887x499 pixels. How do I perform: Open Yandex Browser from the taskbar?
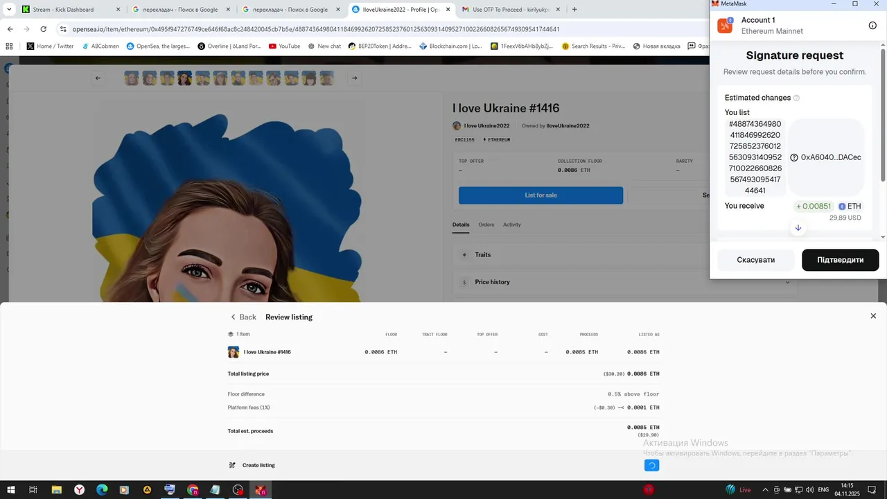pyautogui.click(x=80, y=489)
